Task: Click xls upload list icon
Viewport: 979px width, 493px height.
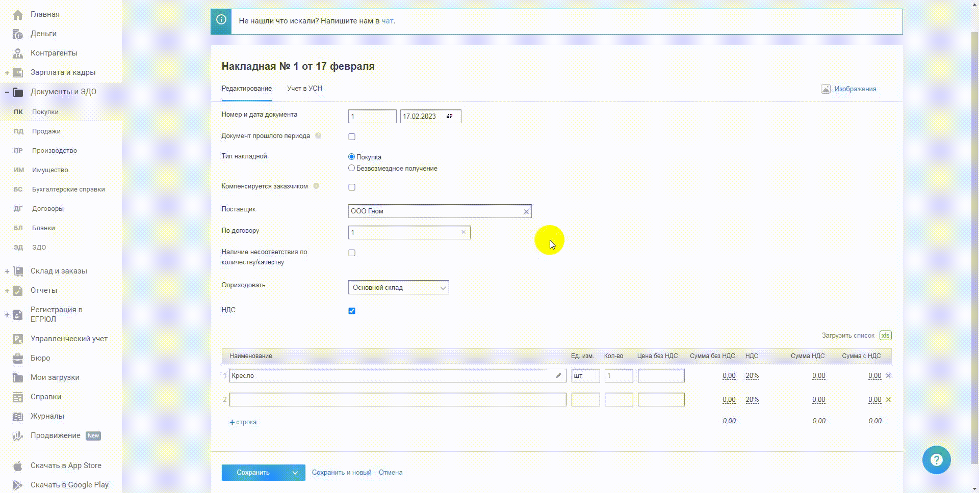Action: pyautogui.click(x=885, y=336)
